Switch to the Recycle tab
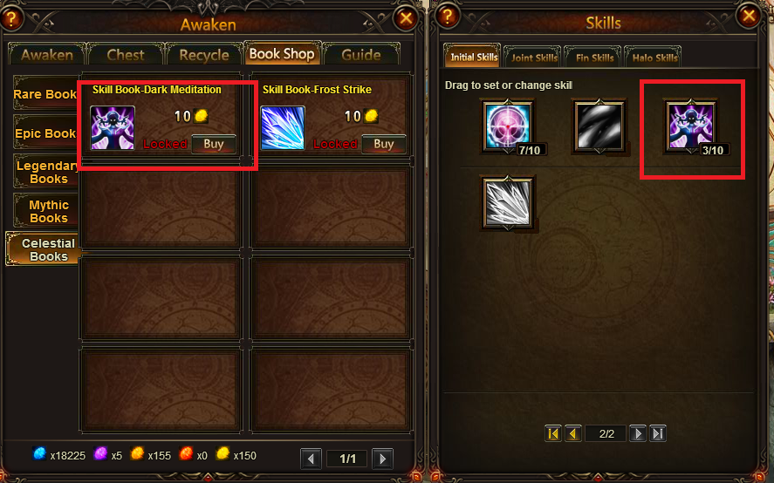 pyautogui.click(x=204, y=54)
